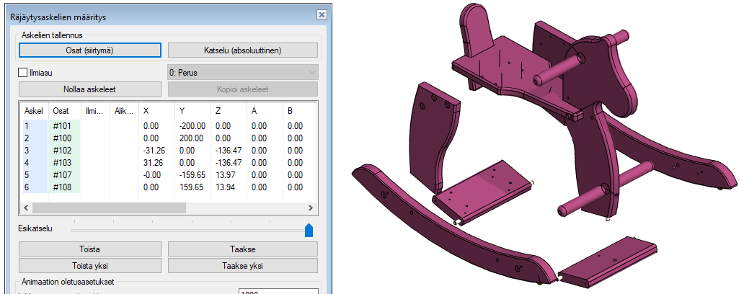
Task: Click the Osat (siirtymä) button
Action: (89, 50)
